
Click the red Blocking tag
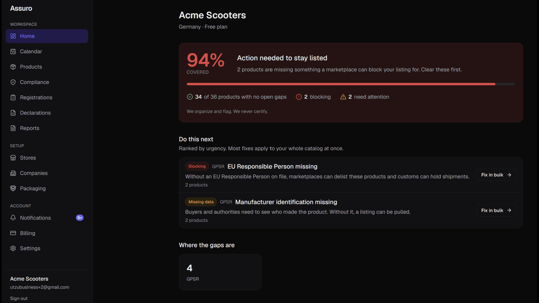197,166
